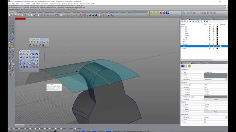
Task: Click the Zoom Extents icon
Action: pyautogui.click(x=51, y=15)
